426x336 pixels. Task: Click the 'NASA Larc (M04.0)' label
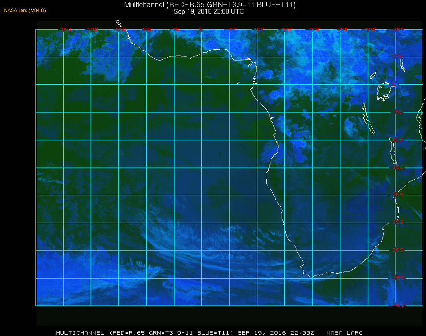click(x=25, y=10)
